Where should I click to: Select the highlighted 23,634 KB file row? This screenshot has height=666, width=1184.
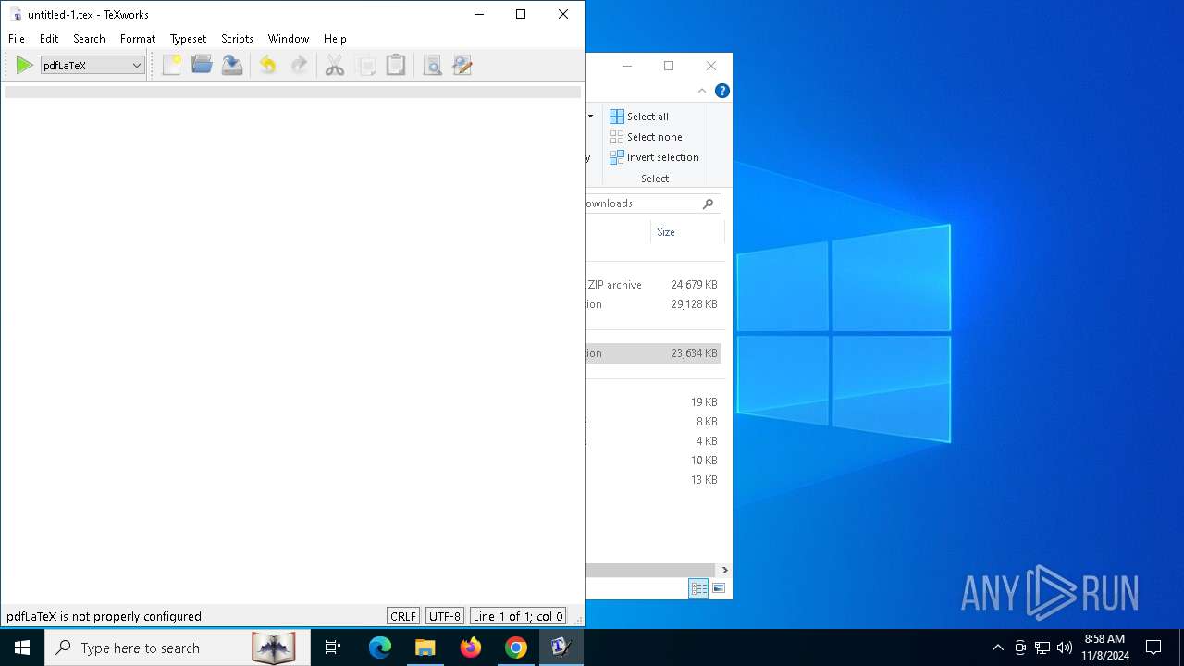tap(653, 353)
